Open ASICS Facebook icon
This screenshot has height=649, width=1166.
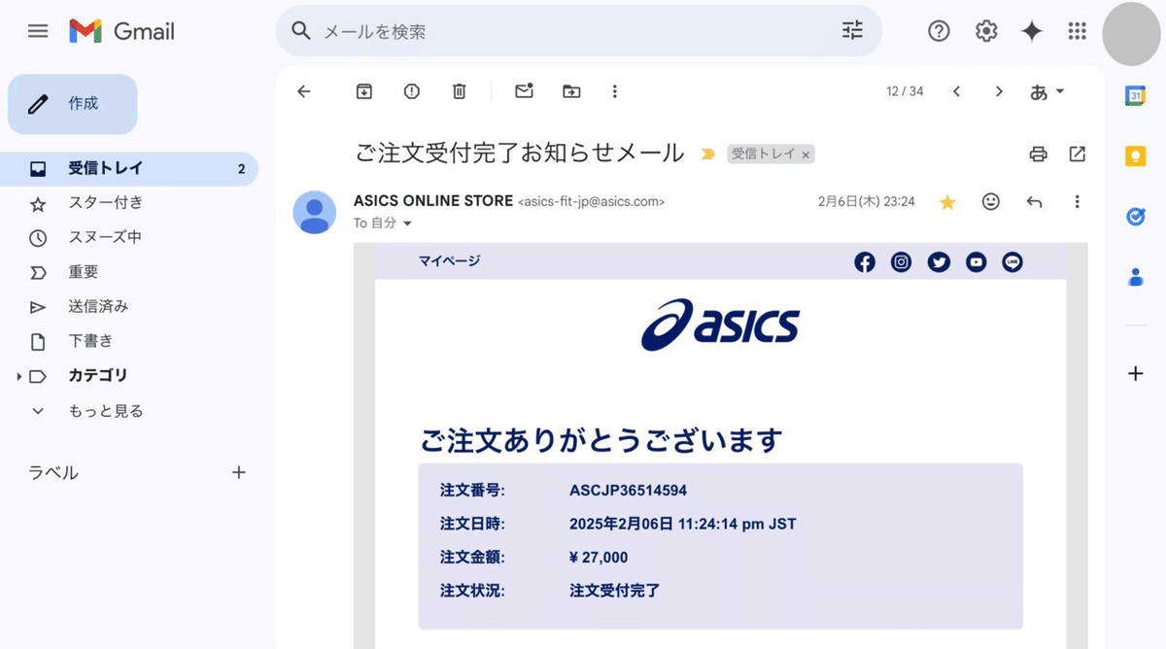click(865, 262)
